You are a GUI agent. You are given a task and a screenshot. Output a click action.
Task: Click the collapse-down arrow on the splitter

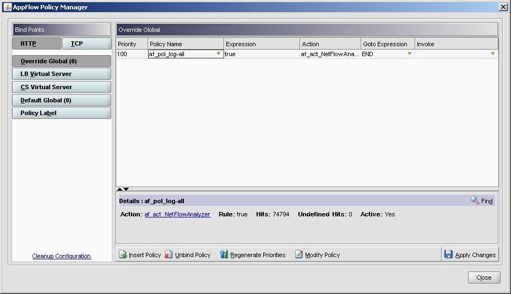(126, 189)
